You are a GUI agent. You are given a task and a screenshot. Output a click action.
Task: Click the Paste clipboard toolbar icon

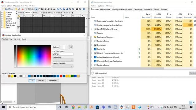(28, 9)
